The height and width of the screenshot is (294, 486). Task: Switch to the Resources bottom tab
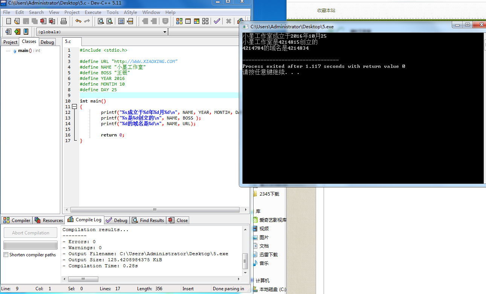(49, 220)
